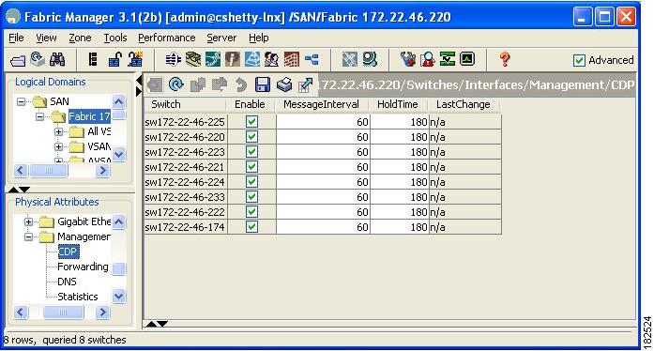The height and width of the screenshot is (351, 654).
Task: Click the brown brick wall toolbar icon
Action: coord(193,59)
